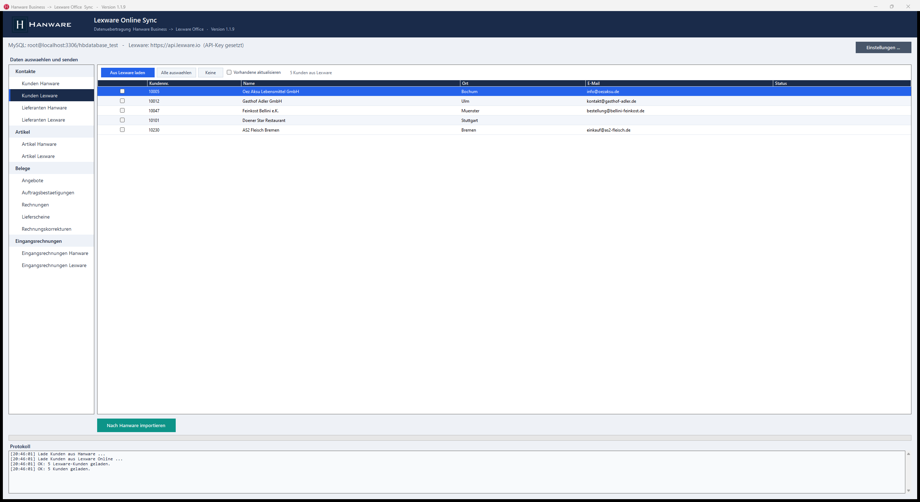The image size is (920, 502).
Task: Tick the checkbox for Gasthof Adler GmbH
Action: [122, 101]
